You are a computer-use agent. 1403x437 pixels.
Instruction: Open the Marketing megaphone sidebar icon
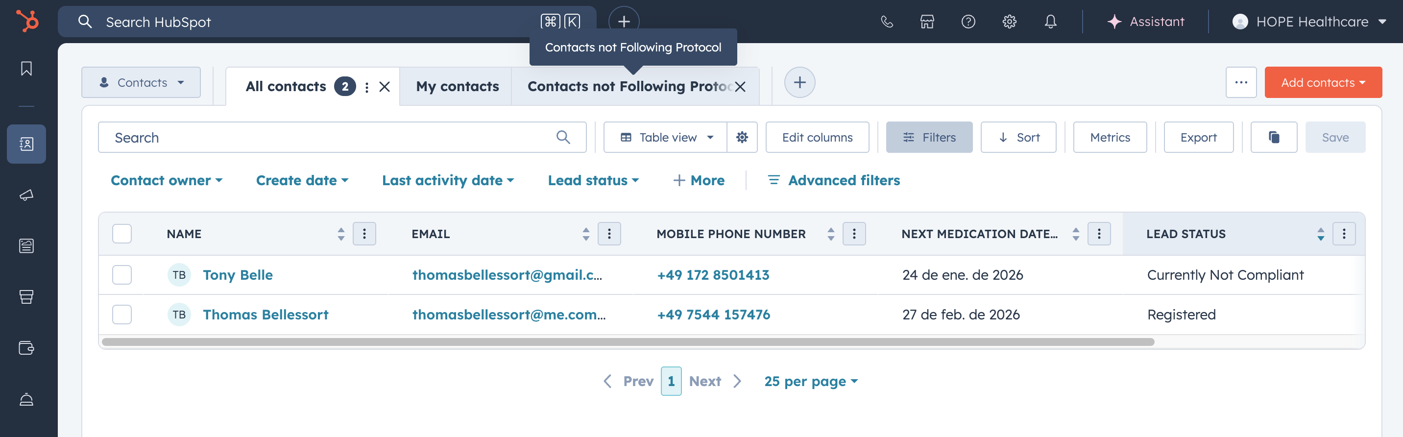coord(26,195)
